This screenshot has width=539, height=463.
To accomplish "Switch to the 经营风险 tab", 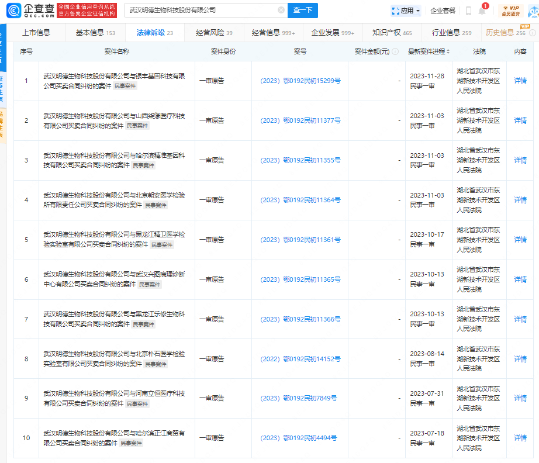I will tap(214, 33).
